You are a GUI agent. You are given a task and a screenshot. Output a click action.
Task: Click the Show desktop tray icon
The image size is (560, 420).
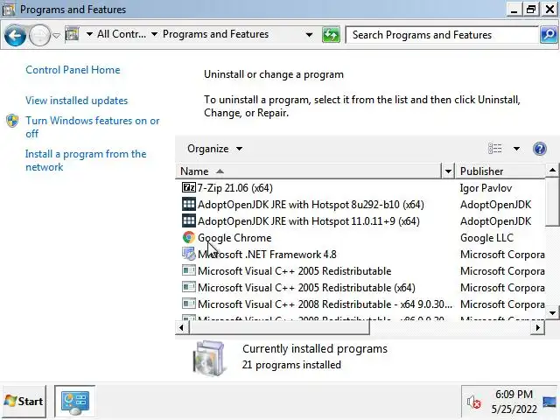click(x=549, y=402)
